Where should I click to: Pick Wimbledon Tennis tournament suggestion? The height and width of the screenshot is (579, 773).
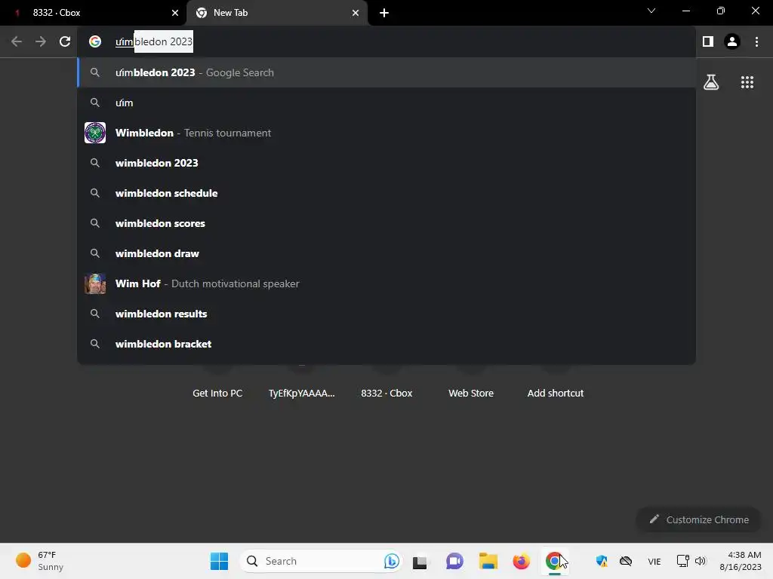(x=386, y=133)
